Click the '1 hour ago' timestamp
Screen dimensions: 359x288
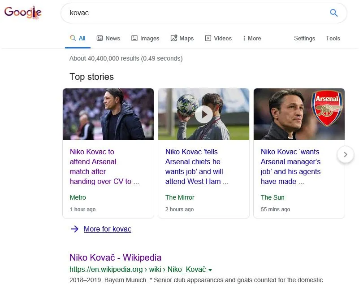tap(82, 209)
